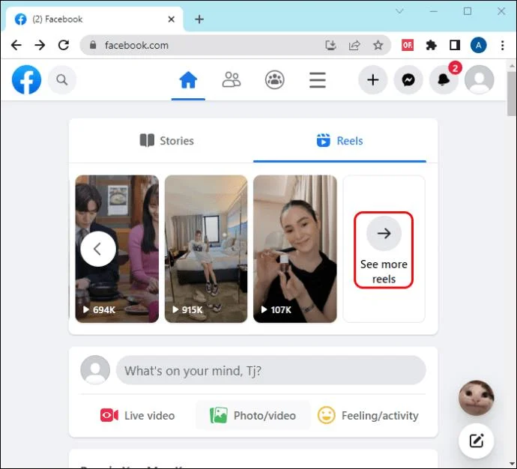Click the new message compose icon
This screenshot has width=517, height=469.
point(476,441)
